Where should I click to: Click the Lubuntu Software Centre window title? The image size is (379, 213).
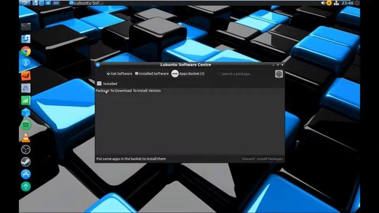185,64
